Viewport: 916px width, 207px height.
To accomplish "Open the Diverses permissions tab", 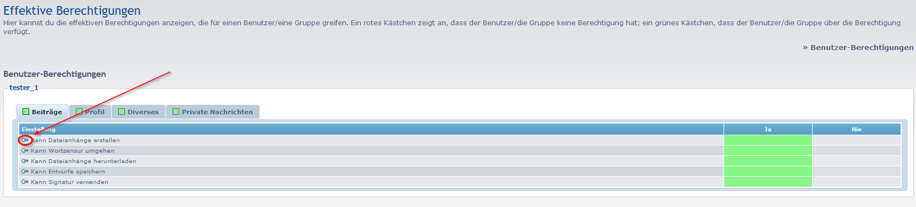I will (x=139, y=112).
